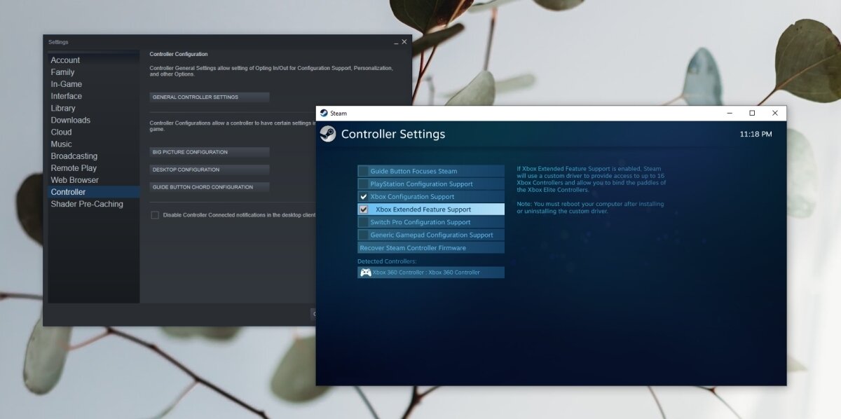Tick Disable Controller Connected notifications checkbox

click(155, 215)
